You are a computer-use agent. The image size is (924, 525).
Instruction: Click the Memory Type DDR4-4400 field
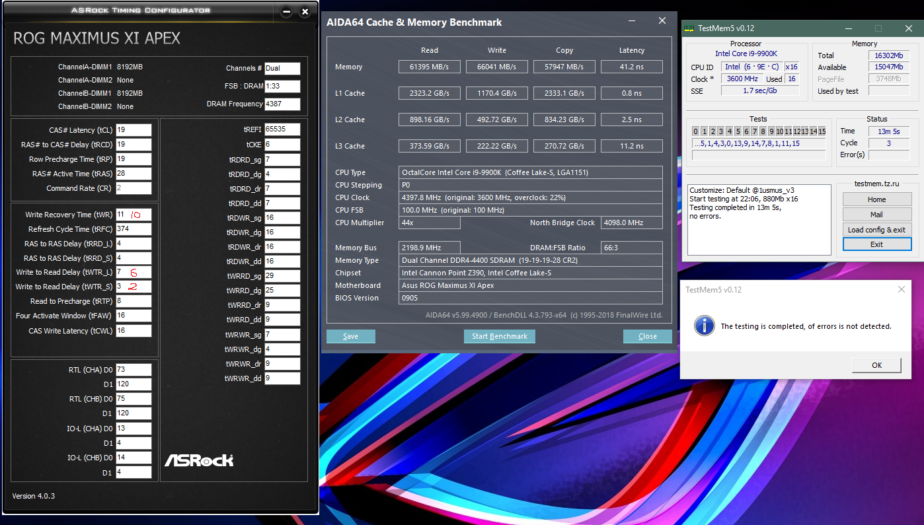coord(531,260)
